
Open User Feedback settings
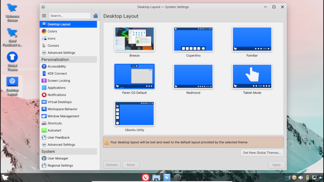click(x=68, y=137)
